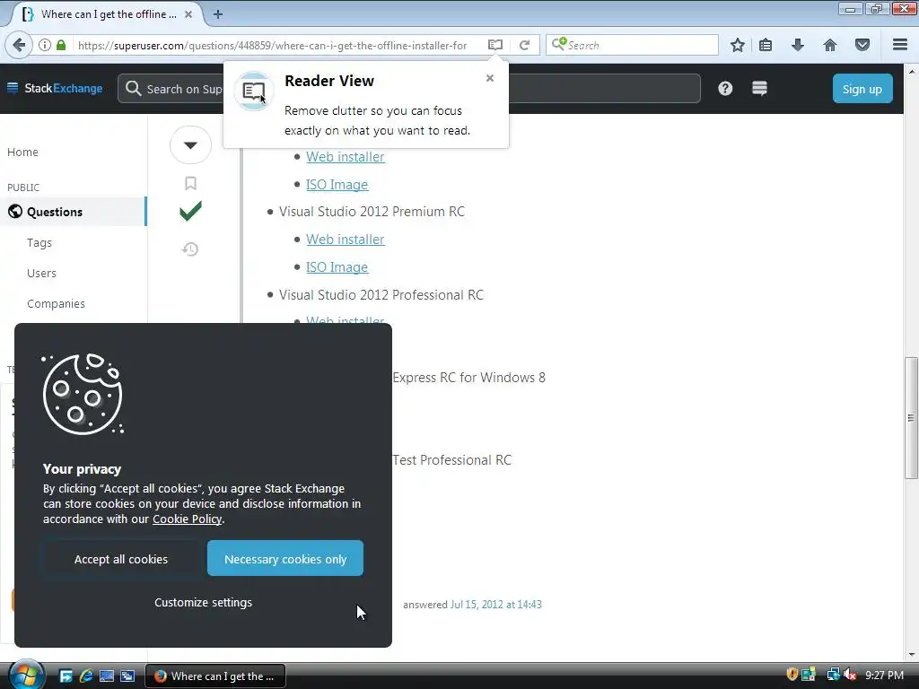Image resolution: width=919 pixels, height=689 pixels.
Task: Click the muted volume tray icon
Action: point(850,675)
